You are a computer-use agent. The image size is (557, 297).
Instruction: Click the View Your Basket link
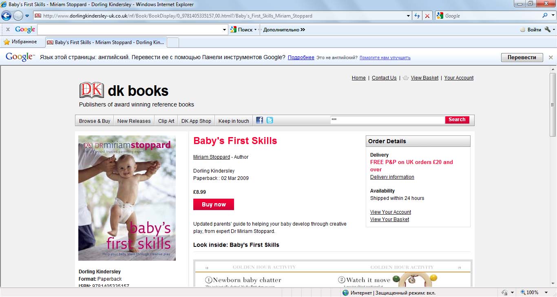click(x=390, y=219)
